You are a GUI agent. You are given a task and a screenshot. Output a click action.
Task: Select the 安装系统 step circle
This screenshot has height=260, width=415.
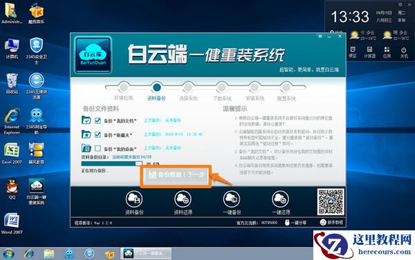(x=255, y=87)
